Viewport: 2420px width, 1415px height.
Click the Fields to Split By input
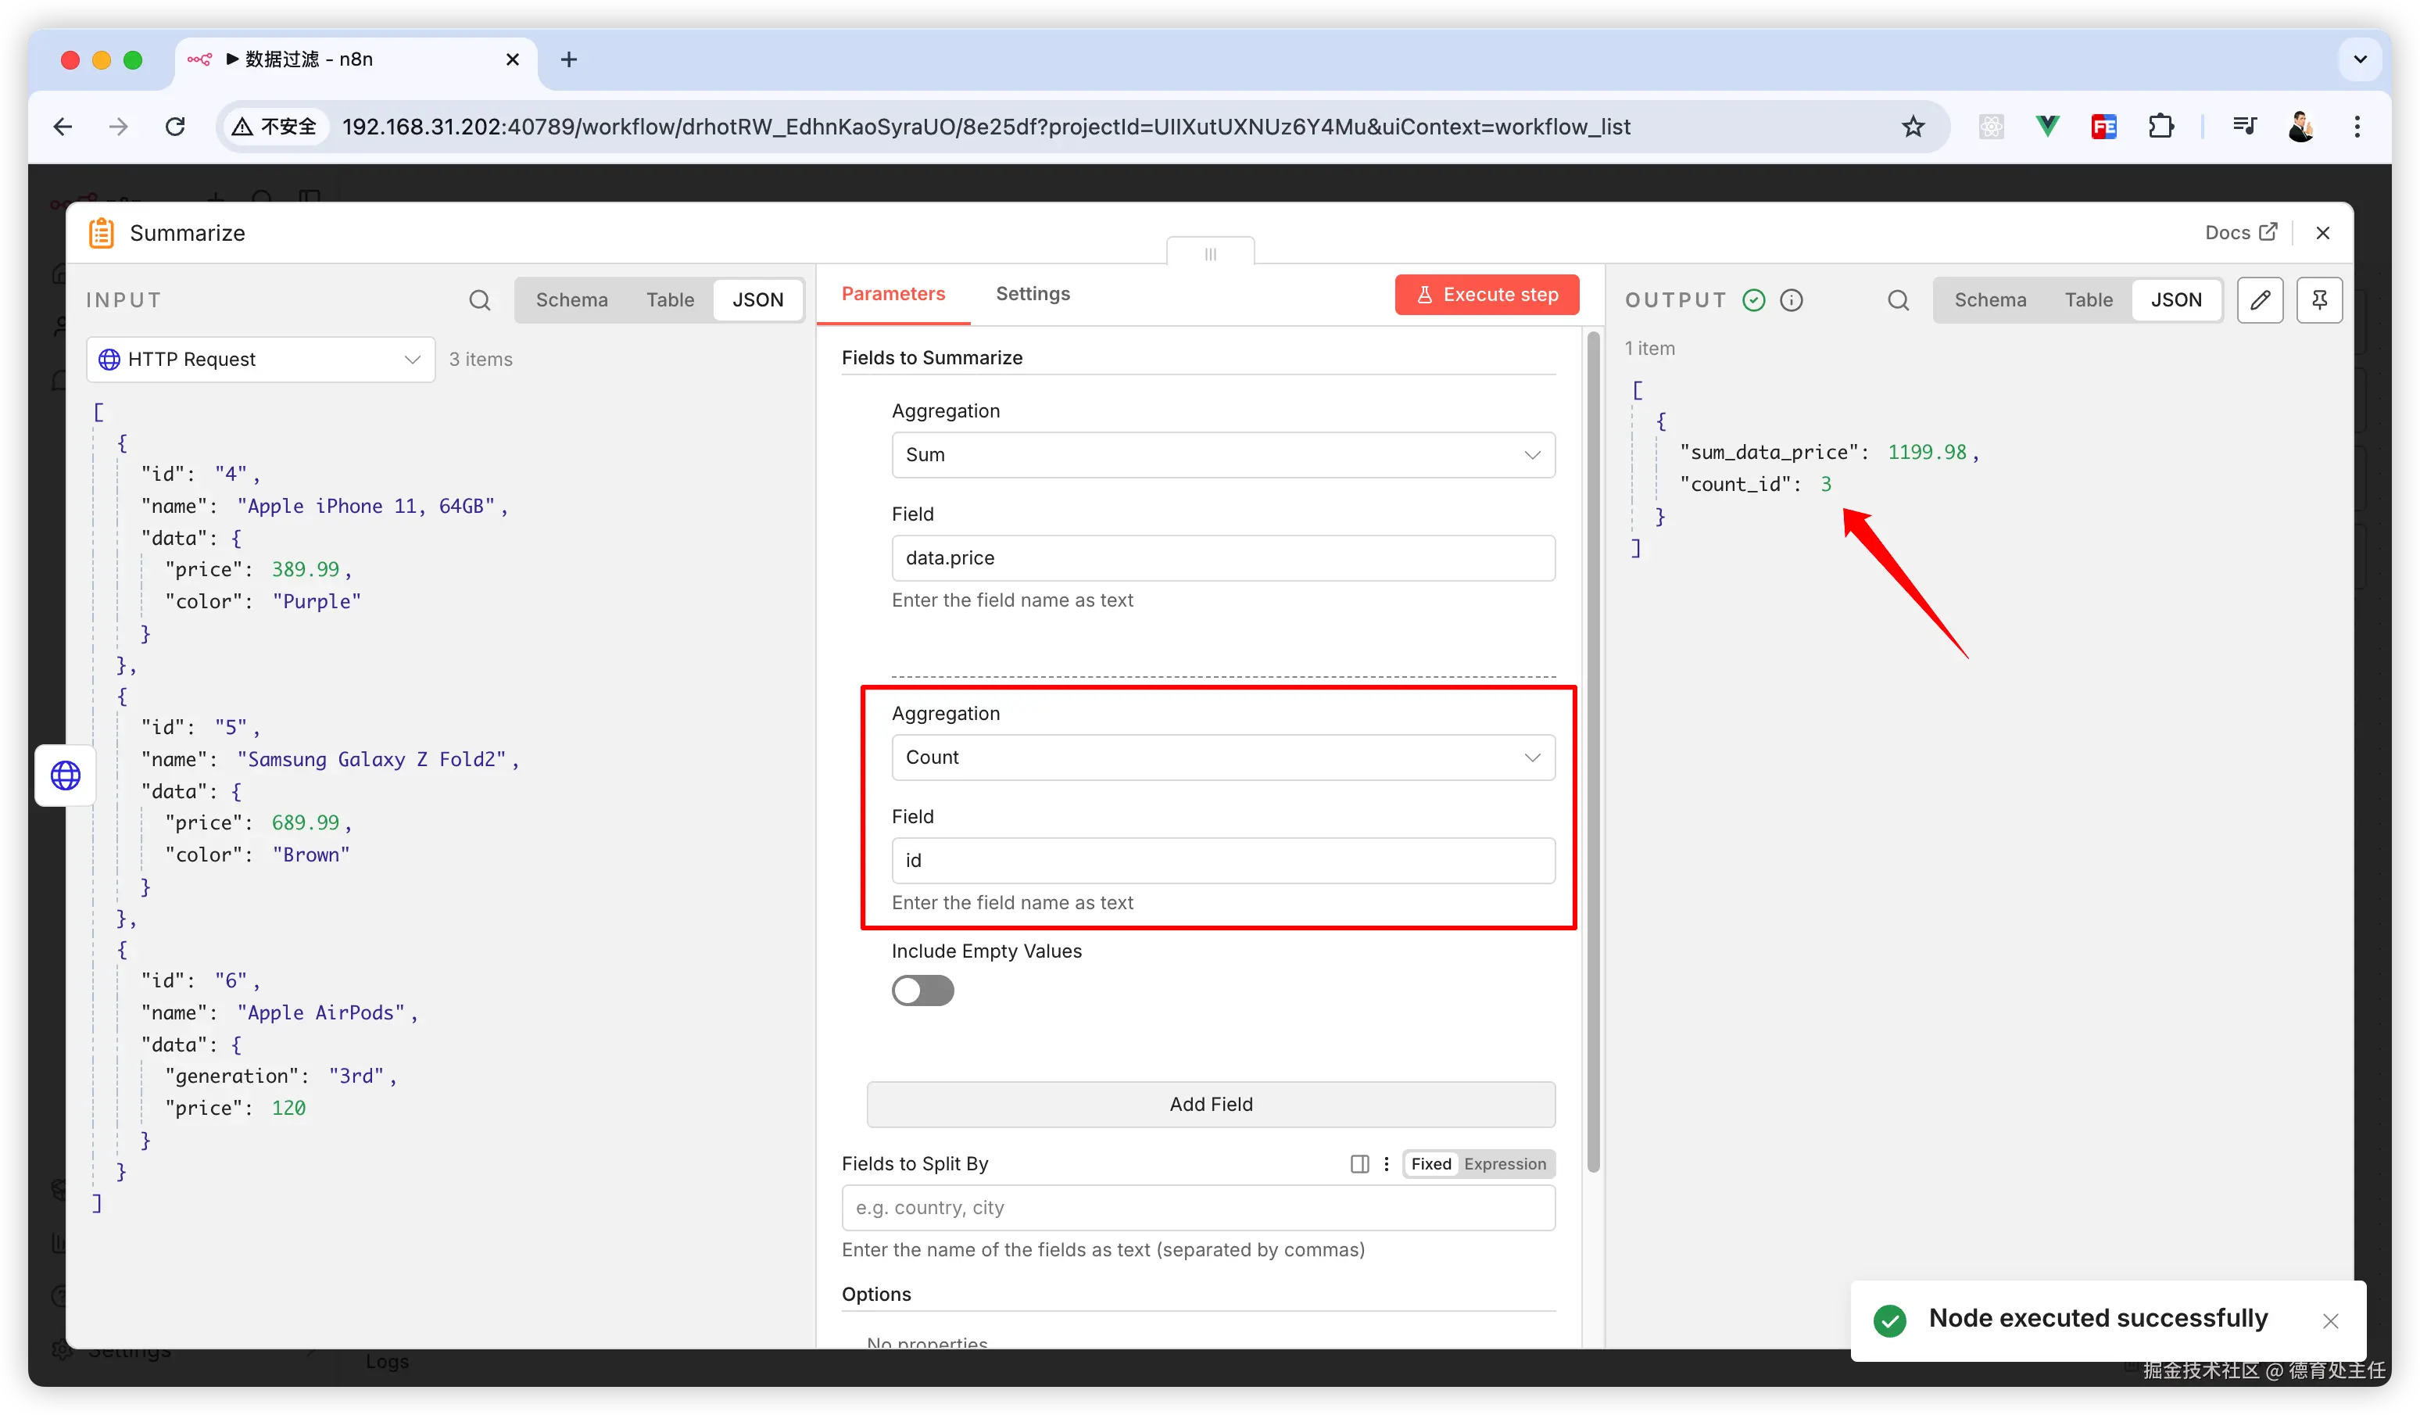1197,1208
